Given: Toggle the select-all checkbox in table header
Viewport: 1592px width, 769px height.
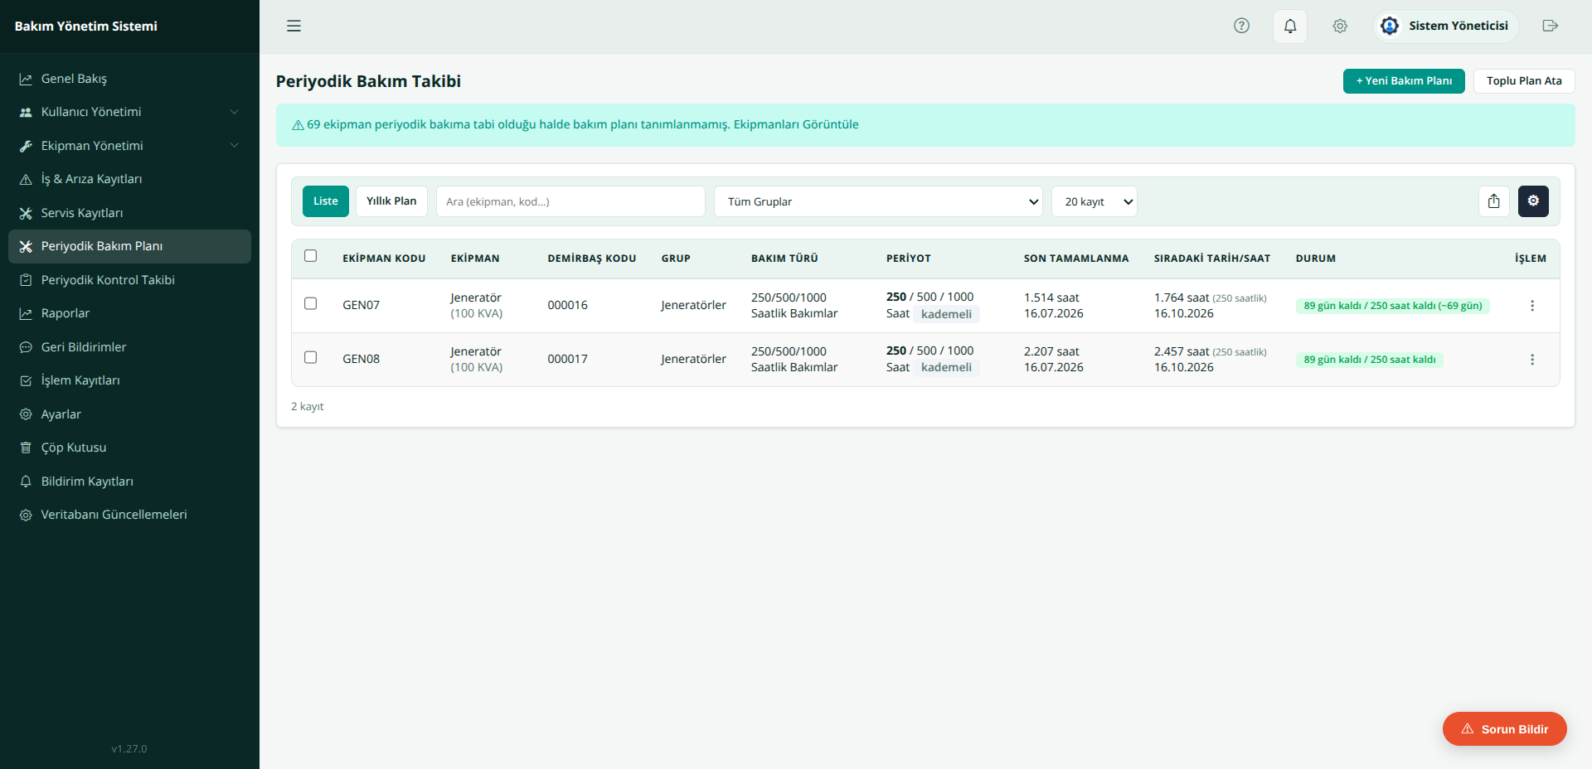Looking at the screenshot, I should pos(311,256).
